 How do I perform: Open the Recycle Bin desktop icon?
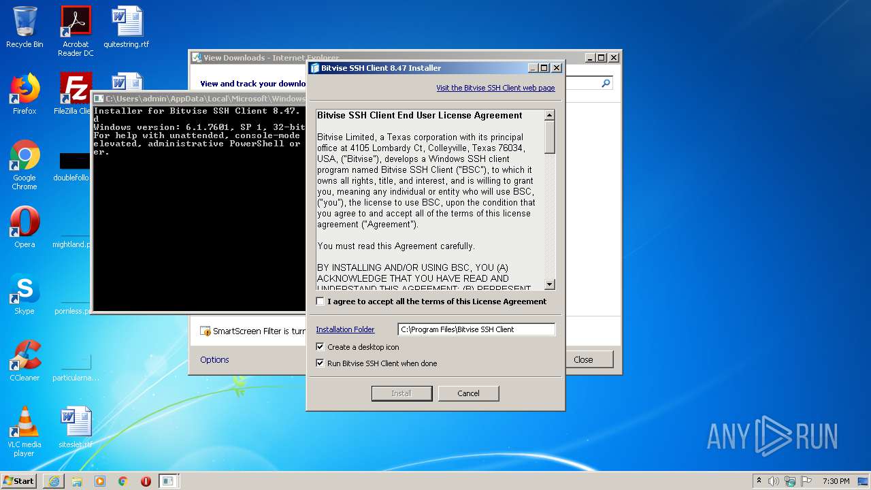click(x=24, y=27)
